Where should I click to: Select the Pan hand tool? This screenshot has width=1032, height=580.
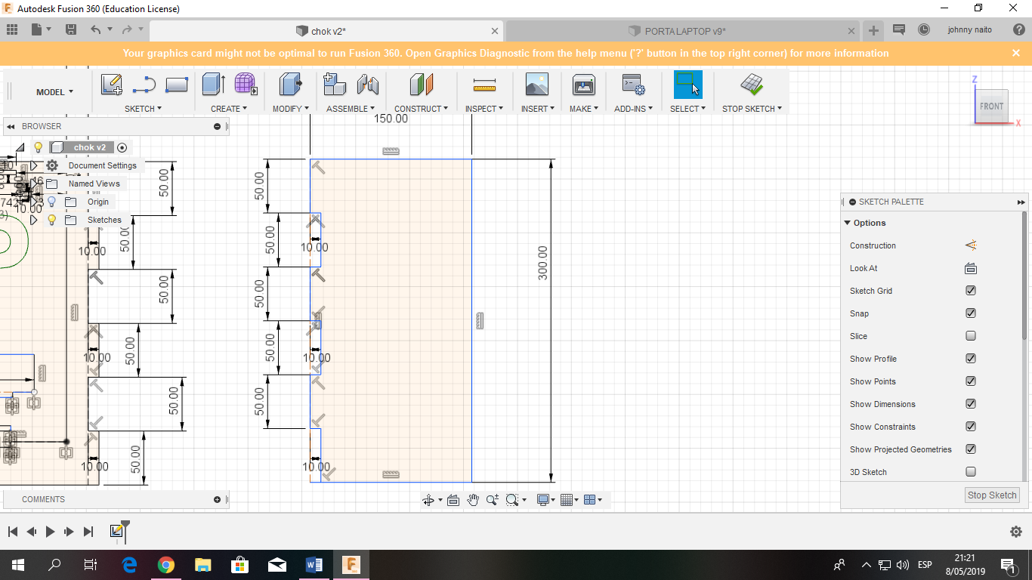click(x=473, y=500)
